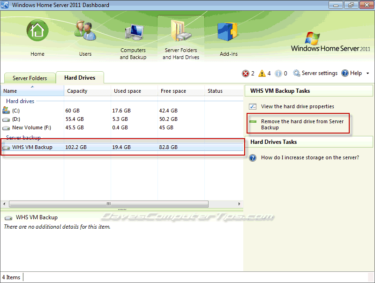Screen dimensions: 375x283
Task: Click the scrollbar right arrow
Action: point(239,204)
